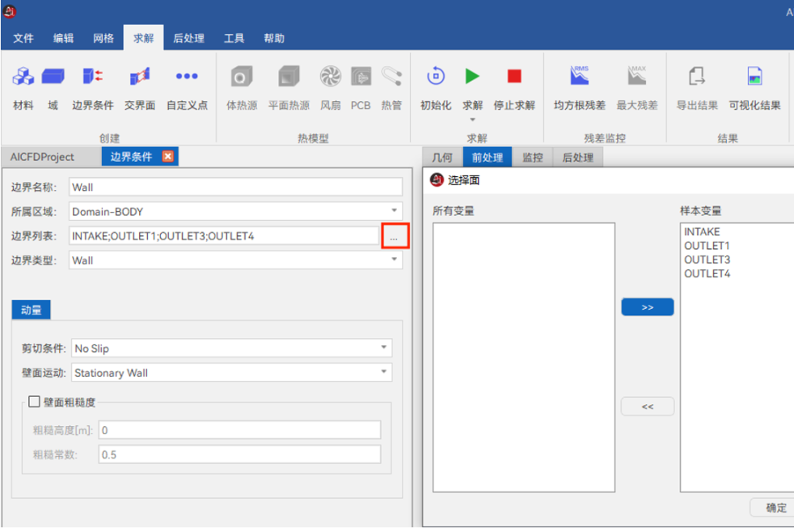Open the 所属区域 Domain-BODY dropdown

394,210
